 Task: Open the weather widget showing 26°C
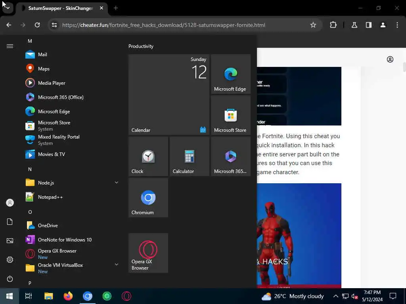pyautogui.click(x=293, y=296)
